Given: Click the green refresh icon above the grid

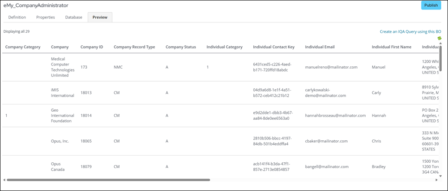Looking at the screenshot, I should tap(439, 39).
